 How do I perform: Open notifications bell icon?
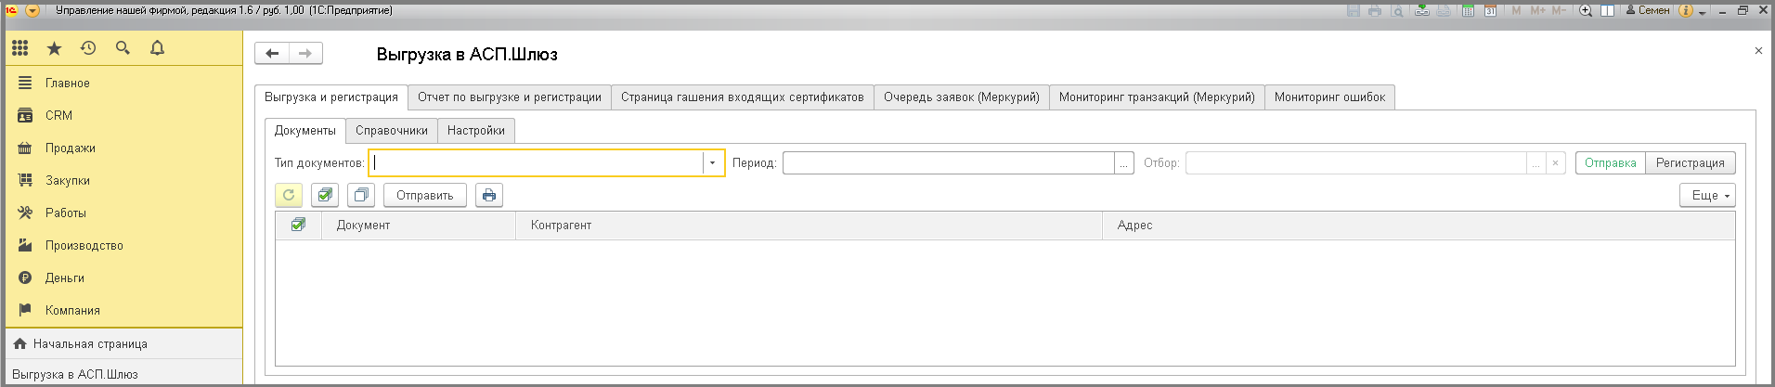[x=157, y=47]
